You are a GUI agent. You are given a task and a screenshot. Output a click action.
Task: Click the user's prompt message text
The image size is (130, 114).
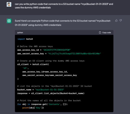[64, 6]
